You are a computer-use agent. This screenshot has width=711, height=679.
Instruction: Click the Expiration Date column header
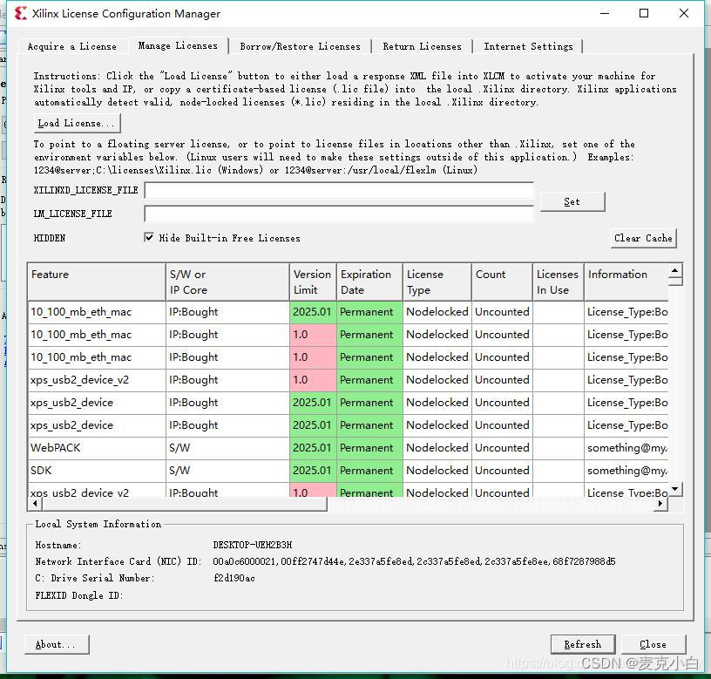tap(369, 281)
